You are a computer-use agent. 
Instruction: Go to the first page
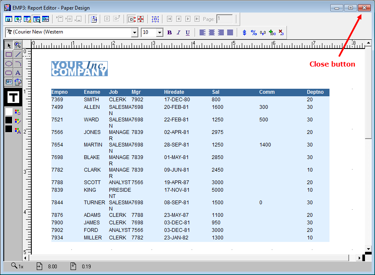[x=170, y=19]
